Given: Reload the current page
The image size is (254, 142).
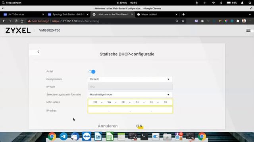Looking at the screenshot, I should pyautogui.click(x=16, y=21).
